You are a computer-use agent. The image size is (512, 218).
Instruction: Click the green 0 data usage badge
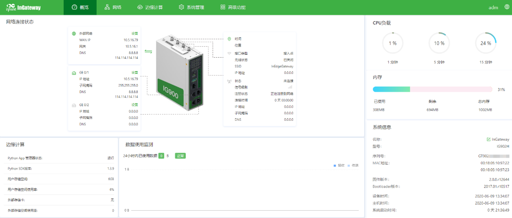tap(161, 156)
